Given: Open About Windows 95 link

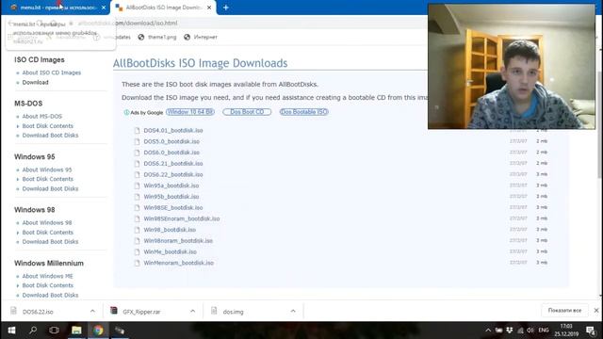Looking at the screenshot, I should click(x=46, y=169).
